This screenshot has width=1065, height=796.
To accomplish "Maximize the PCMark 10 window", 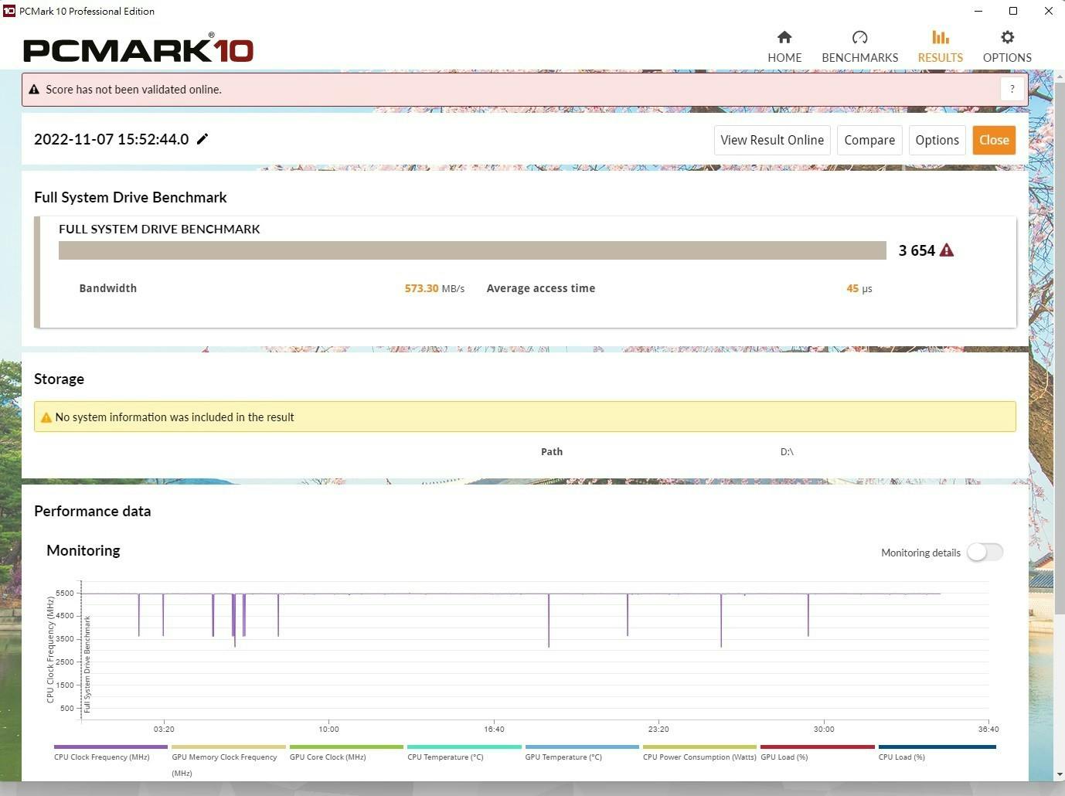I will (1013, 11).
